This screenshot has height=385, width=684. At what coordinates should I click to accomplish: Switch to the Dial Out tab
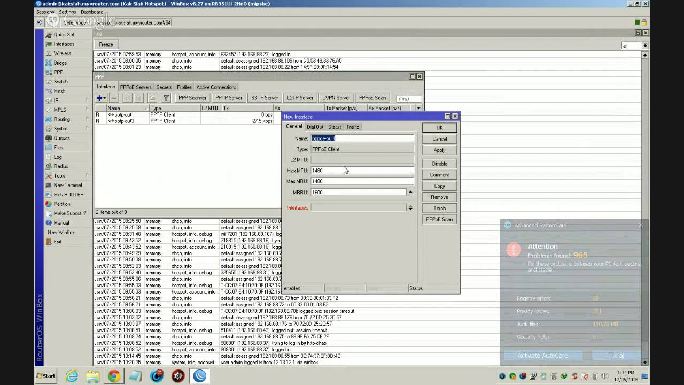315,127
